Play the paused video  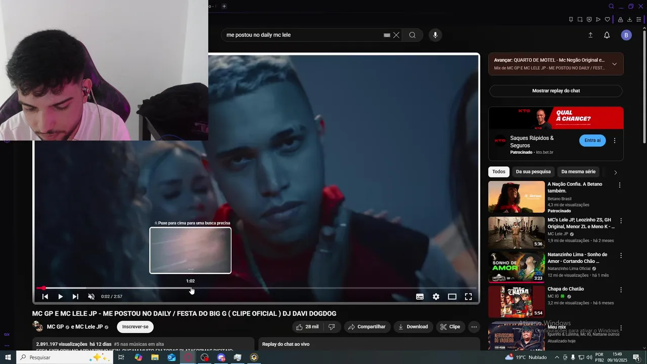point(60,297)
